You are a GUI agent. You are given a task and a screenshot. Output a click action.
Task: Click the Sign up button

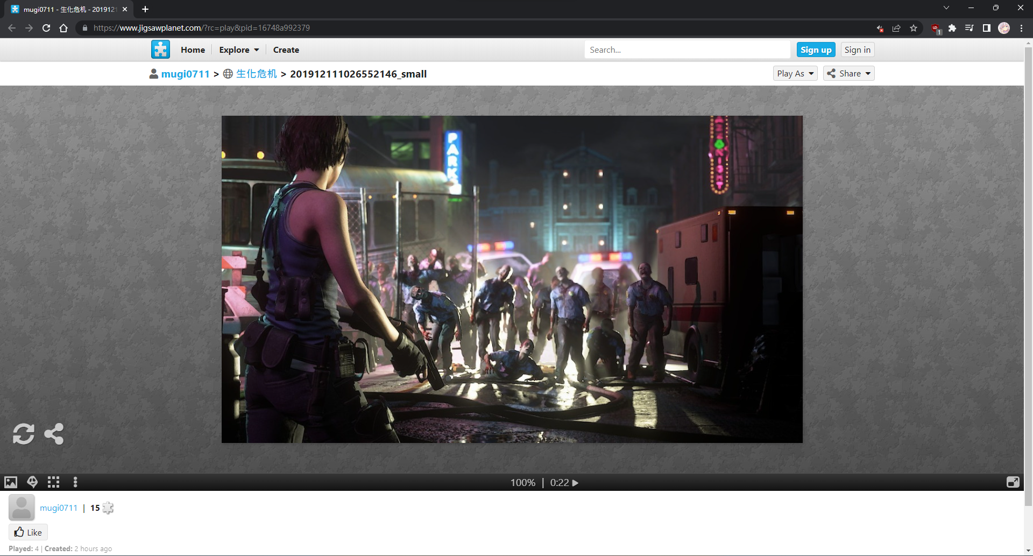click(816, 50)
